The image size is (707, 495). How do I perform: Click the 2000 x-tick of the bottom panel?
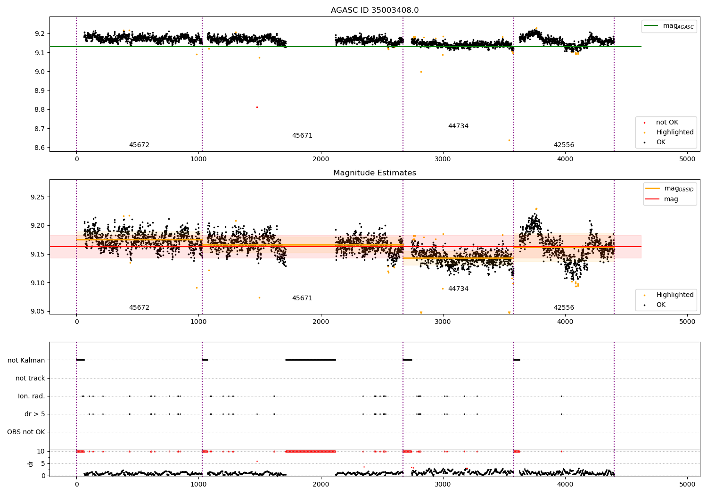tap(321, 484)
